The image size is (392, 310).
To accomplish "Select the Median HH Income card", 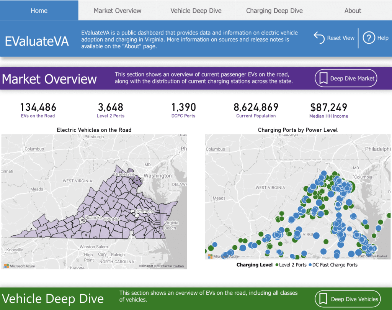I will click(x=328, y=110).
